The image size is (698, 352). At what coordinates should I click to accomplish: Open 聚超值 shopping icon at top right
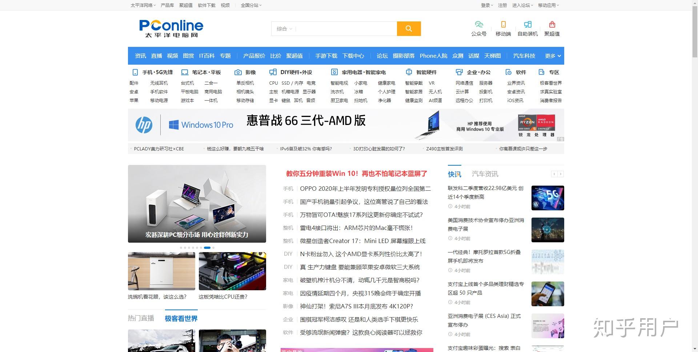coord(552,25)
